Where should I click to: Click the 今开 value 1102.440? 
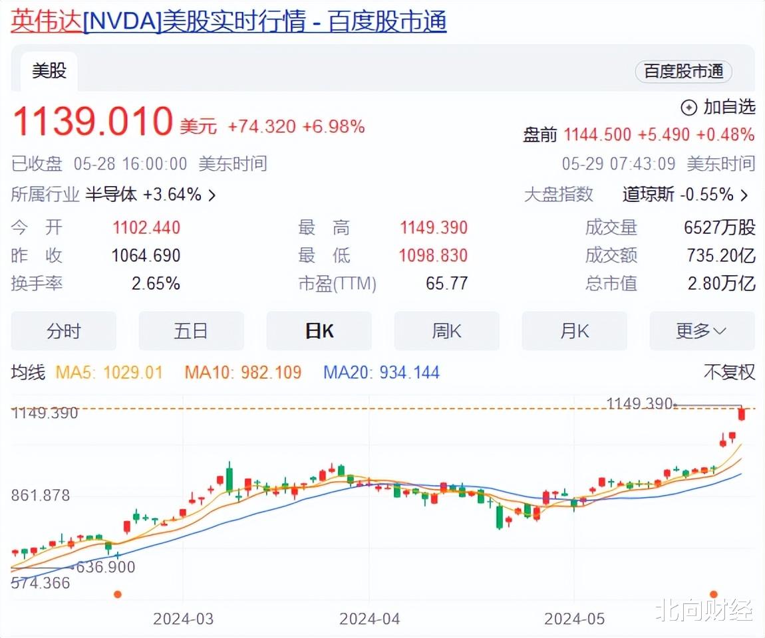pos(146,227)
